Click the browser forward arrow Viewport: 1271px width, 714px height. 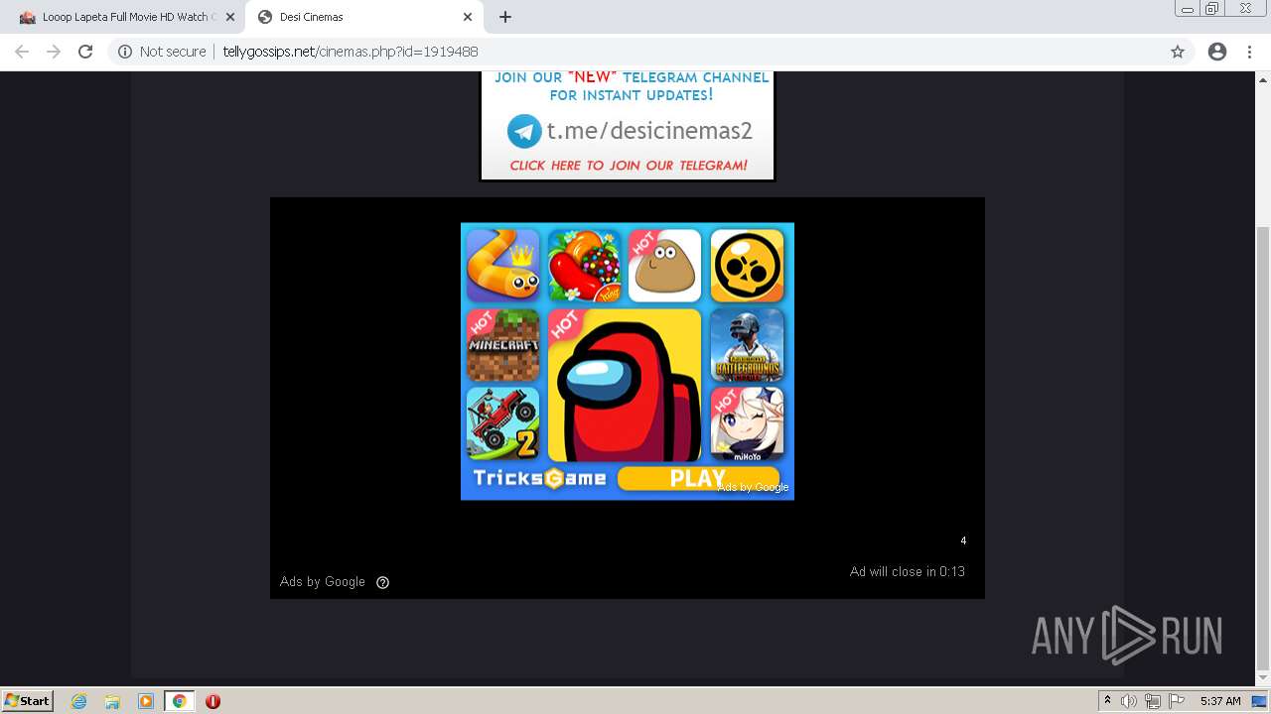coord(53,52)
